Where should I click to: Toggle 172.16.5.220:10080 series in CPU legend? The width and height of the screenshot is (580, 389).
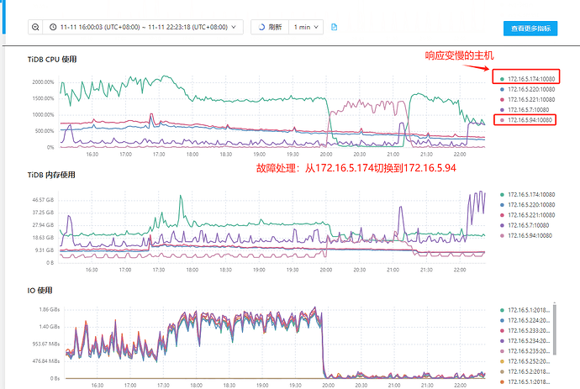tap(528, 89)
